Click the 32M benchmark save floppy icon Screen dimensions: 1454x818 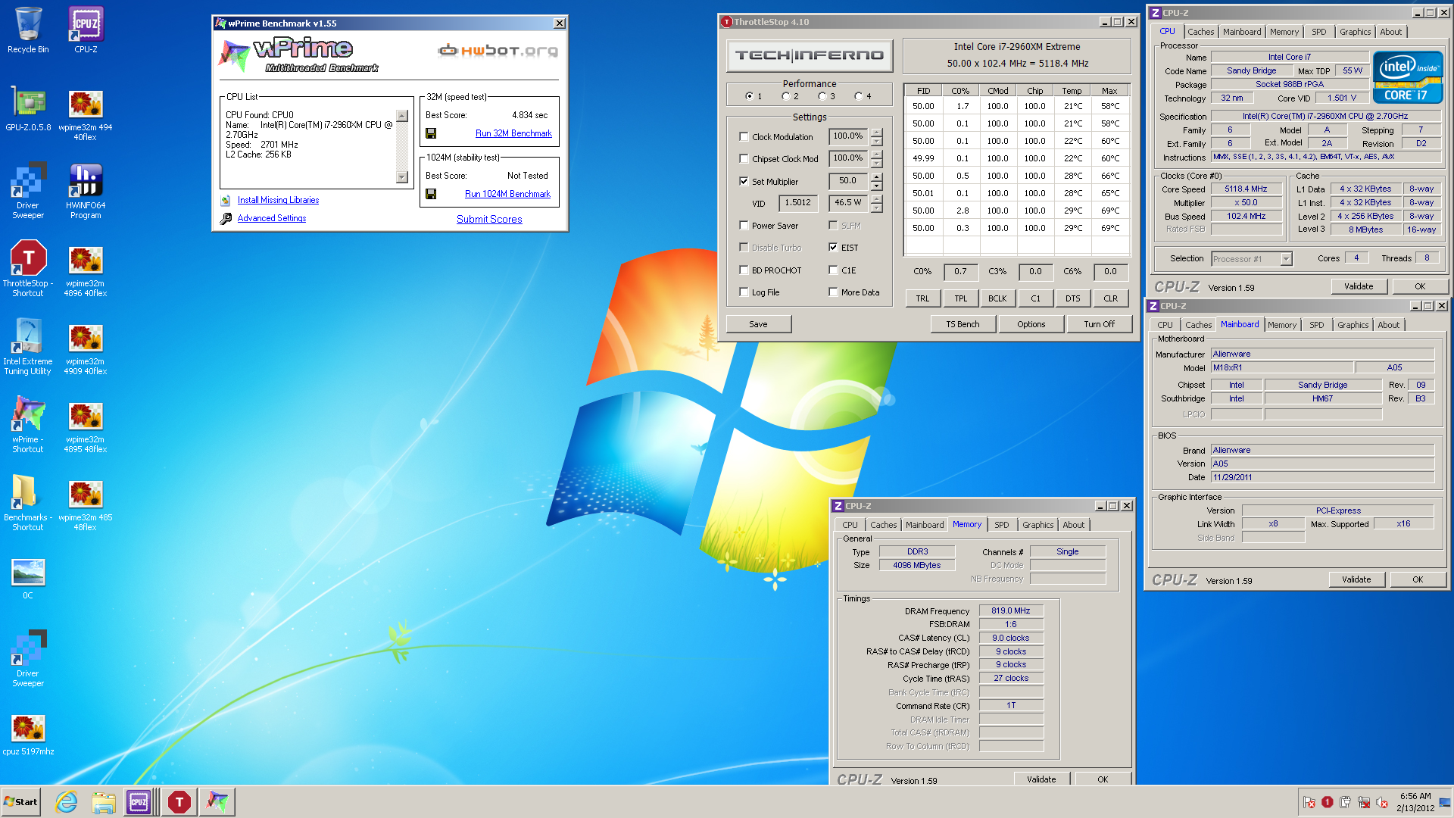431,133
